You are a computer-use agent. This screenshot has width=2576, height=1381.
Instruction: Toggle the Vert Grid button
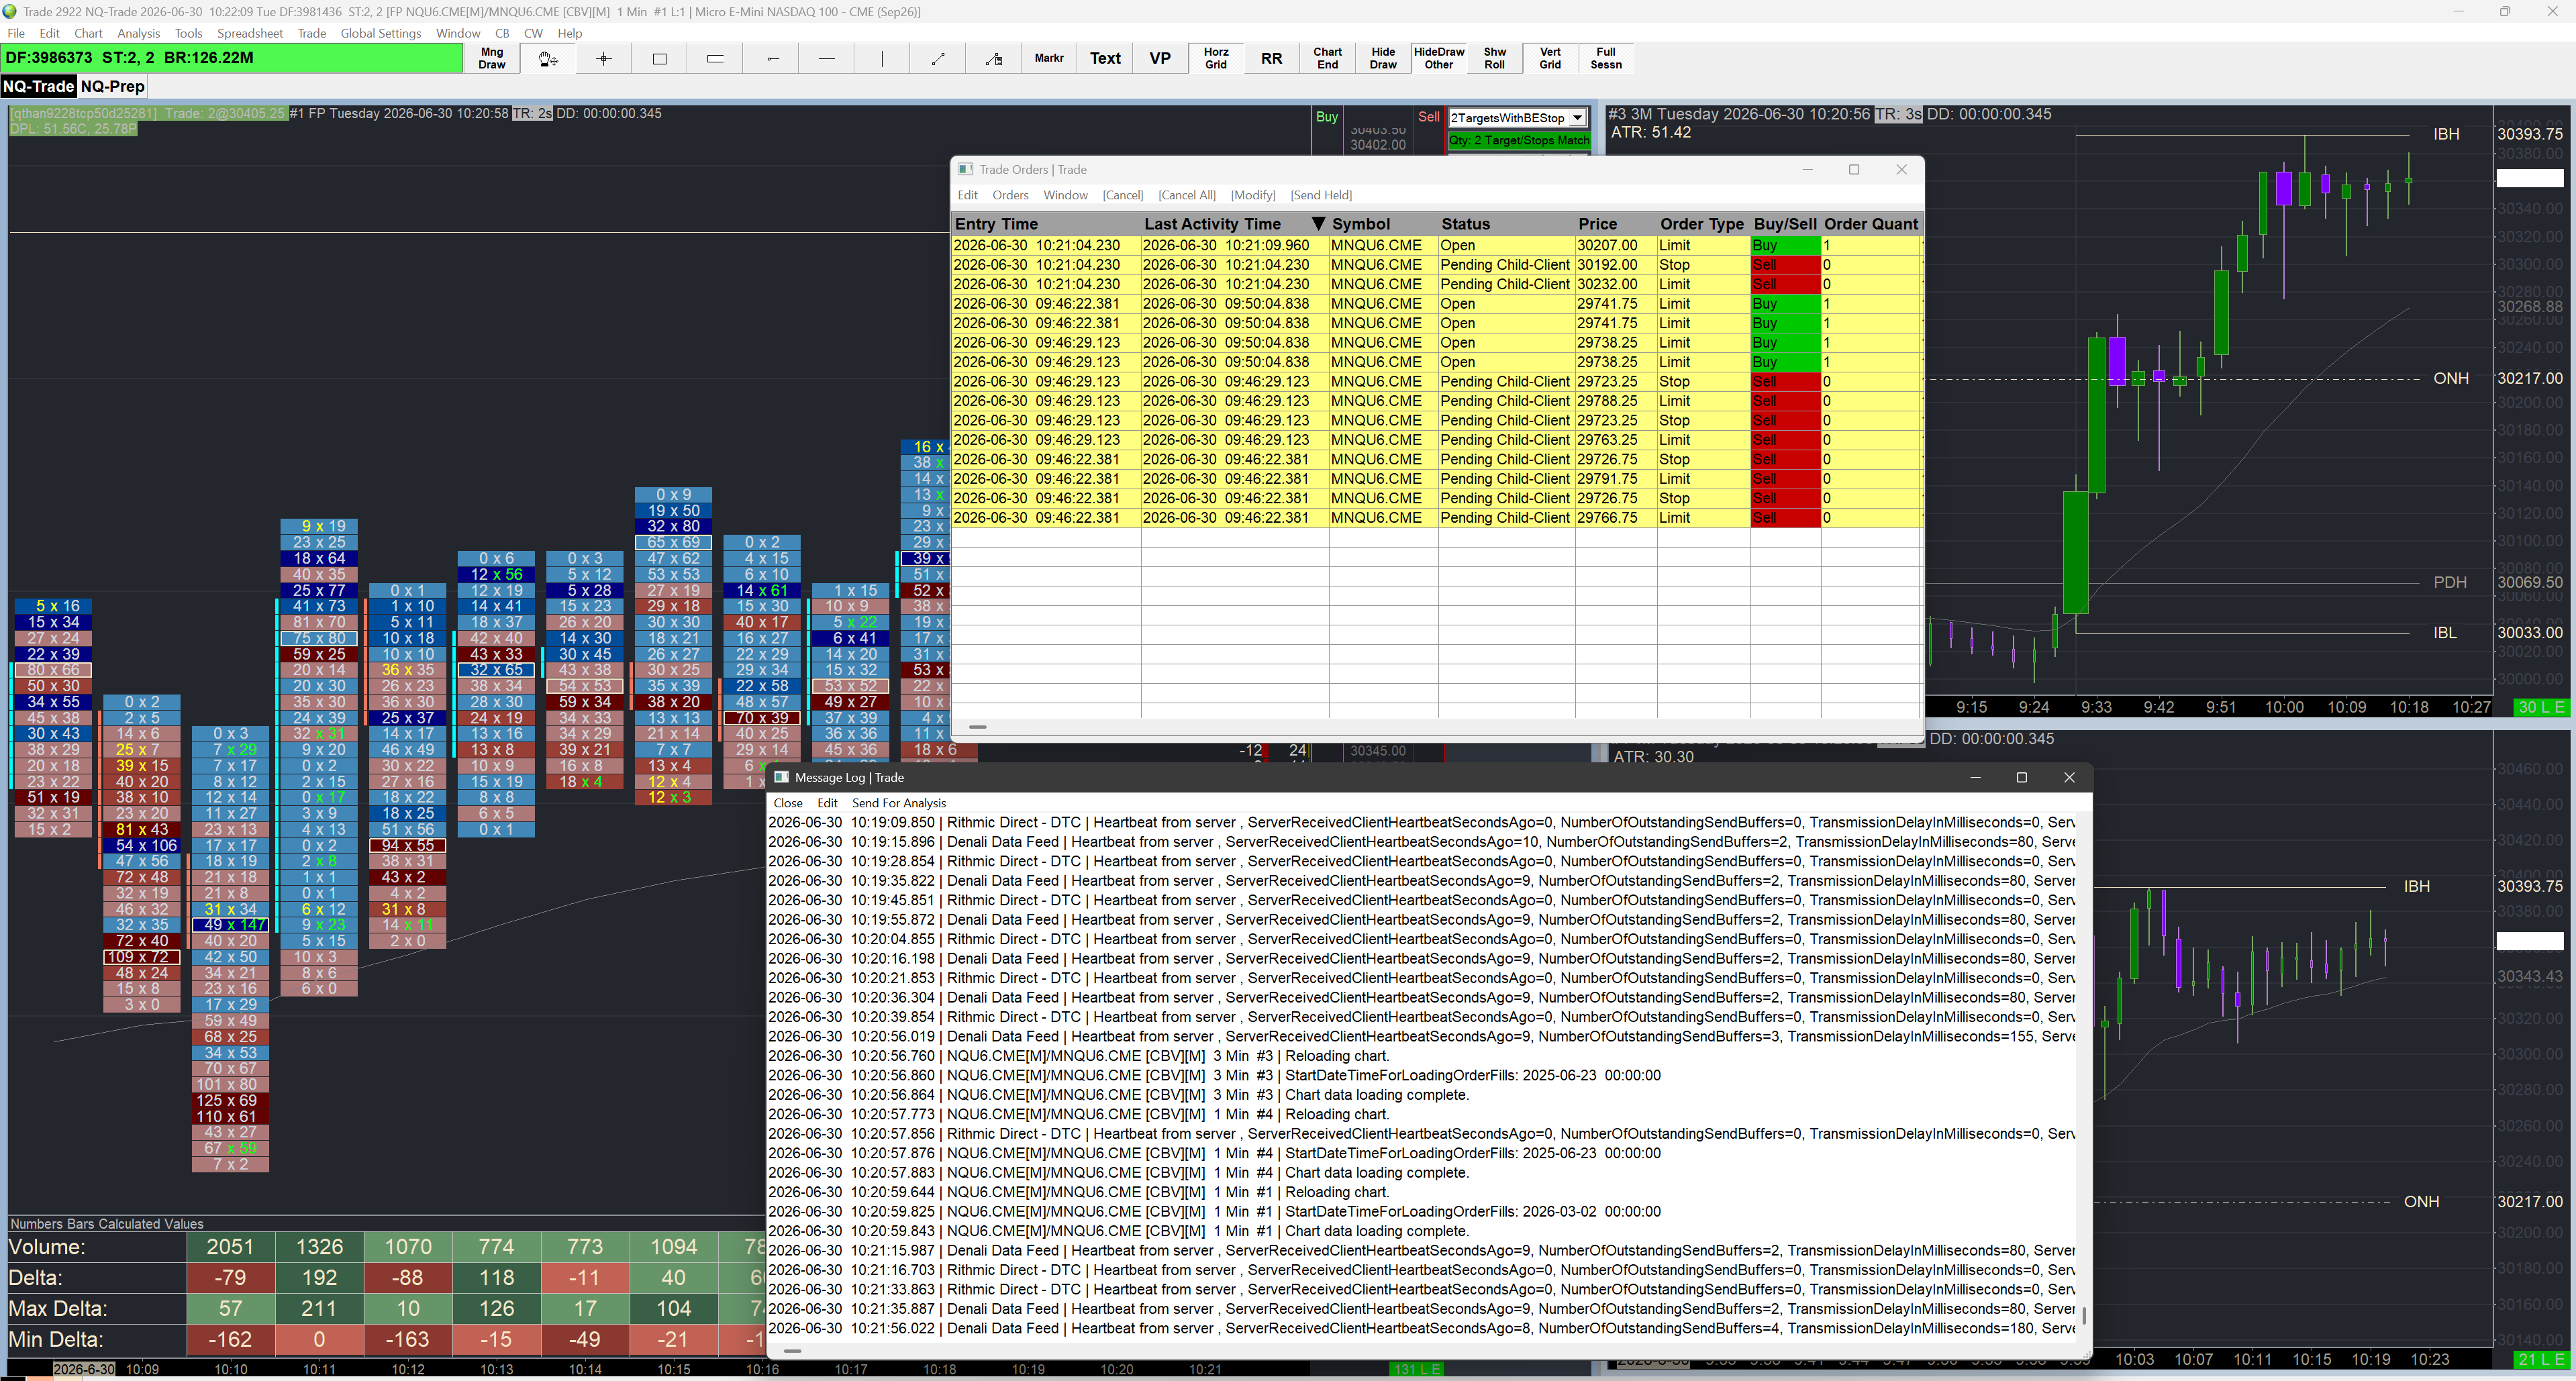[1550, 58]
